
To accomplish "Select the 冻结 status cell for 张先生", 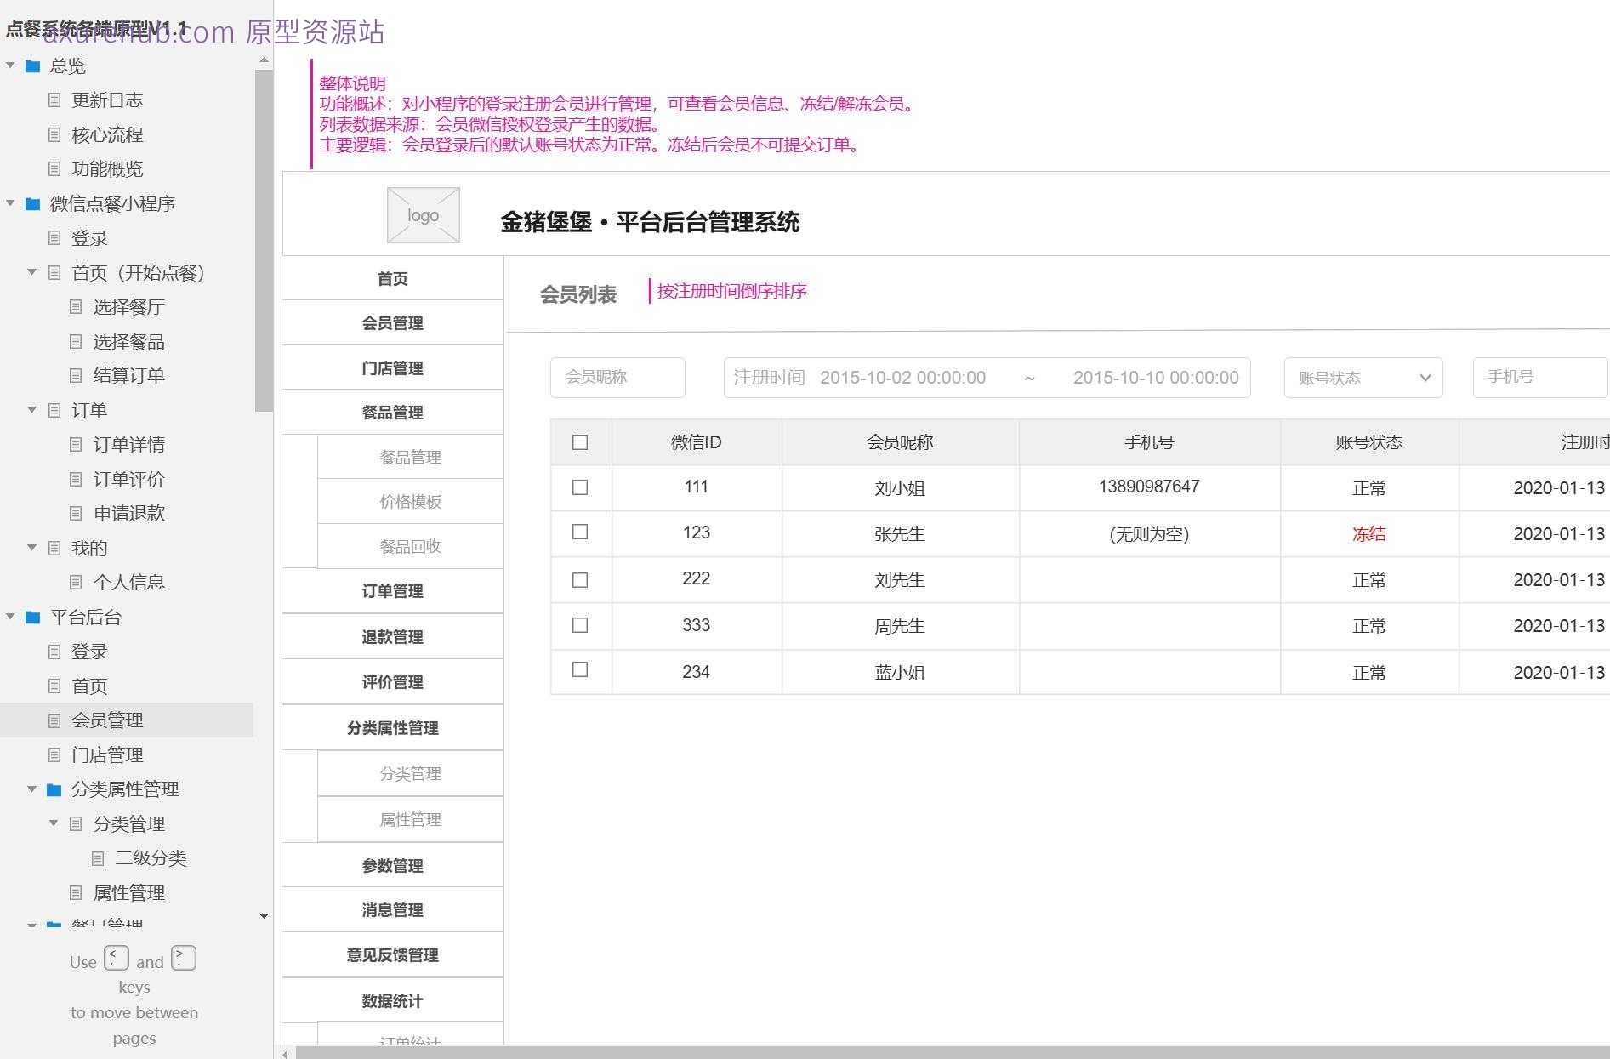I will [1369, 534].
